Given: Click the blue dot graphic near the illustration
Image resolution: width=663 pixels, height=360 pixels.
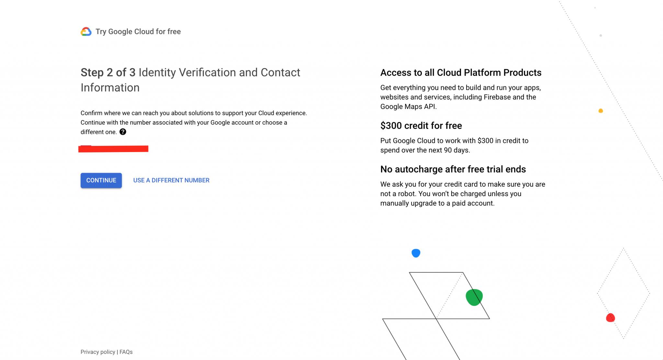Looking at the screenshot, I should 416,253.
